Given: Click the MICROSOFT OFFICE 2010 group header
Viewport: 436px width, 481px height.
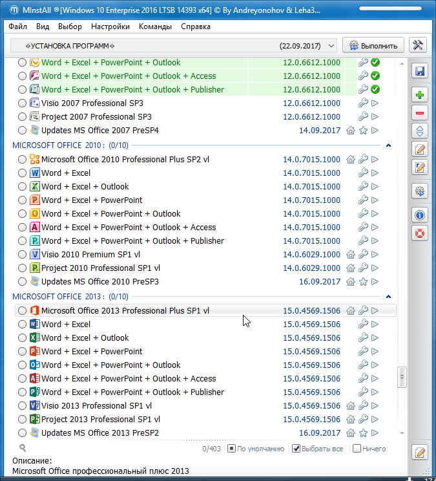Looking at the screenshot, I should point(70,145).
